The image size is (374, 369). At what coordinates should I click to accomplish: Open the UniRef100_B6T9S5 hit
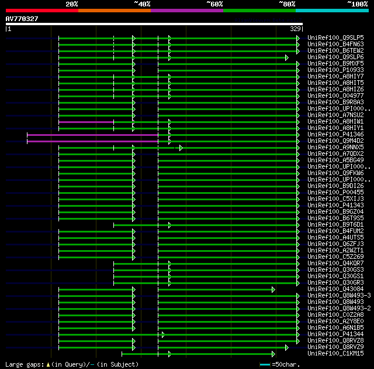click(335, 218)
